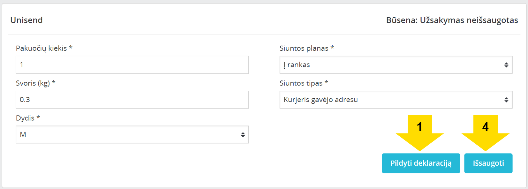Open the Siuntos tipas combo box

pos(396,100)
